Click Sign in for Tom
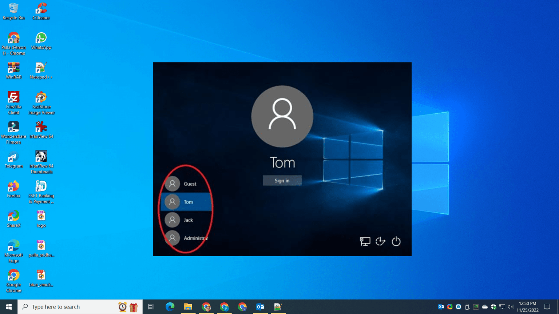 [x=282, y=180]
